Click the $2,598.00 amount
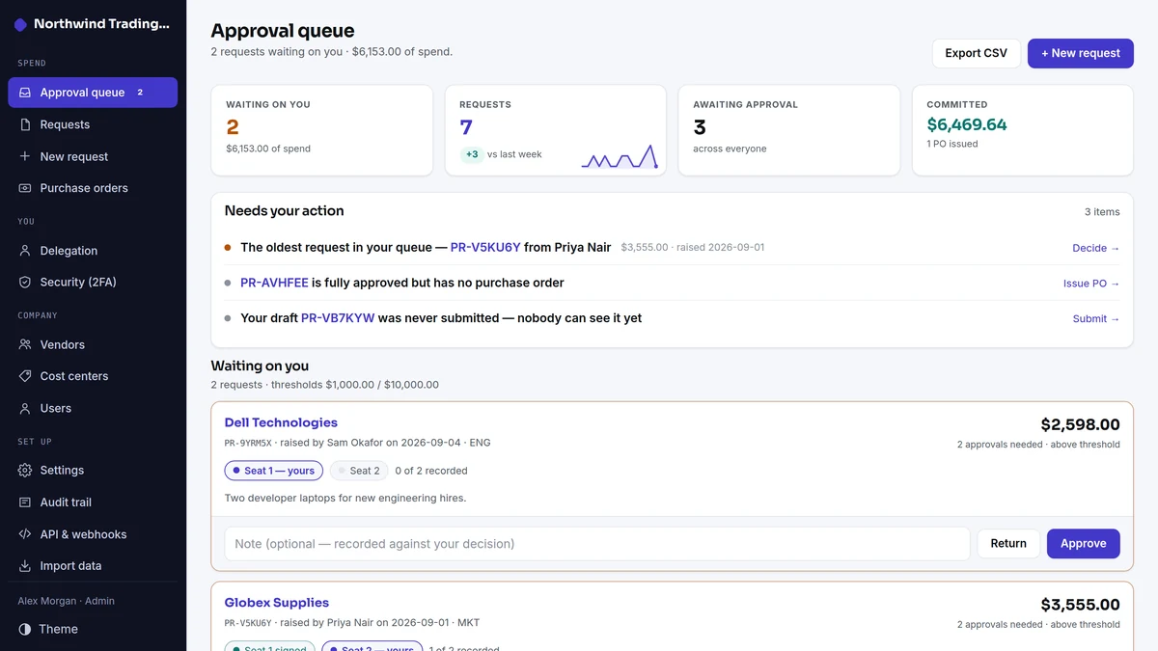This screenshot has width=1158, height=651. click(x=1080, y=424)
